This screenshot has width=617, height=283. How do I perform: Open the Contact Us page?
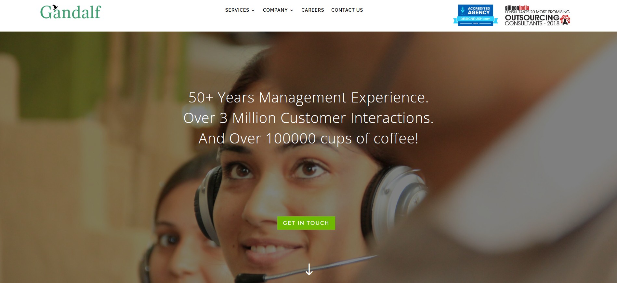pyautogui.click(x=347, y=10)
